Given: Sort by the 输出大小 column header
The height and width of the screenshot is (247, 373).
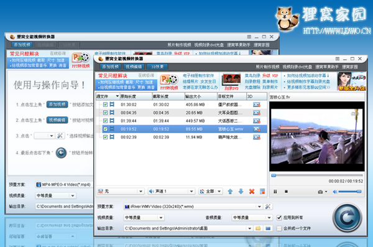Looking at the screenshot, I should [x=201, y=96].
